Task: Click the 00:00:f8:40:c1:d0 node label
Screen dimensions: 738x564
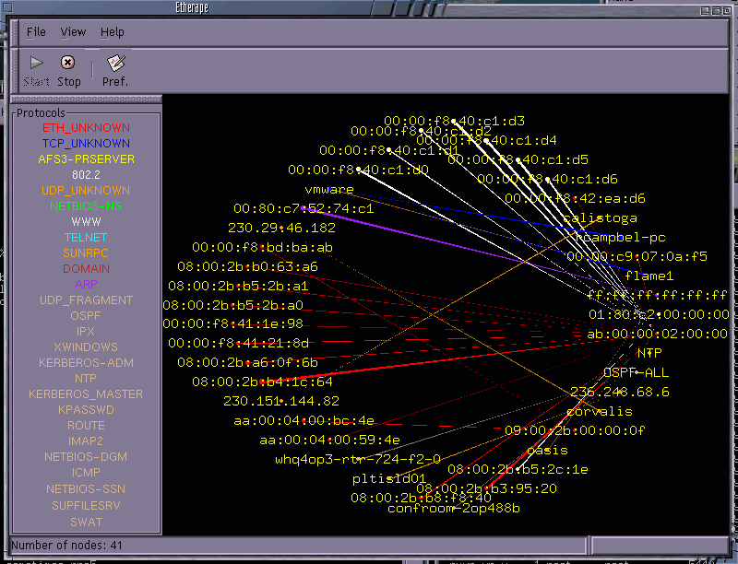Action: click(358, 170)
